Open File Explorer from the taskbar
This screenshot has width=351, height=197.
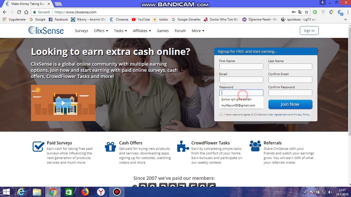(x=37, y=192)
